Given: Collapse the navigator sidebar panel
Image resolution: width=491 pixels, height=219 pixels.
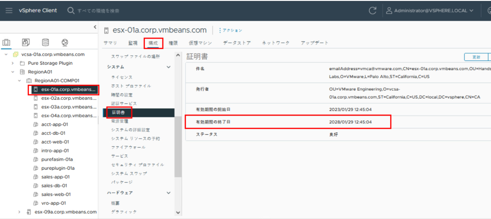Looking at the screenshot, I should pyautogui.click(x=95, y=27).
